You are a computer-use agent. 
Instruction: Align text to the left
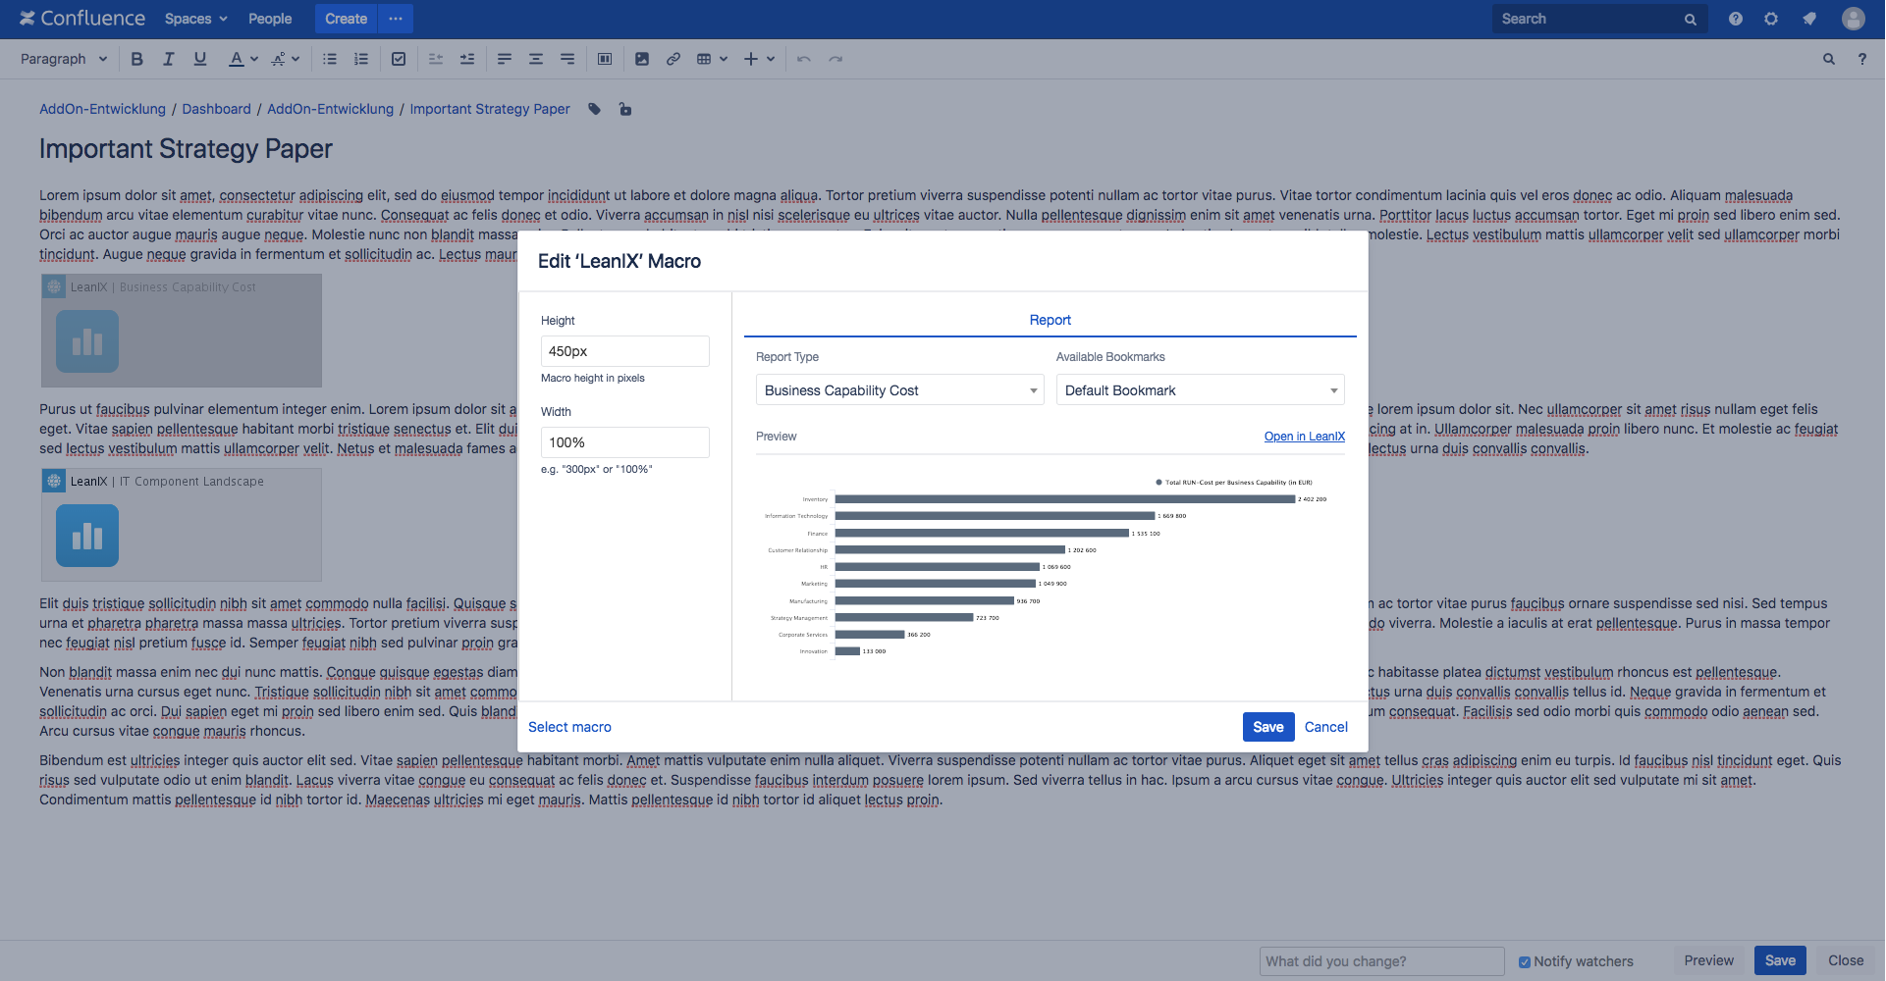(x=505, y=59)
